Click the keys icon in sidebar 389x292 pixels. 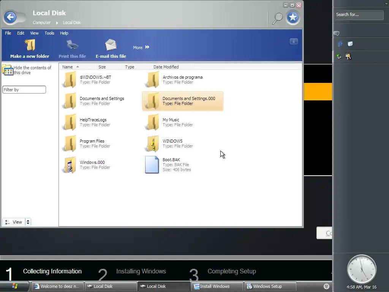pos(348,57)
